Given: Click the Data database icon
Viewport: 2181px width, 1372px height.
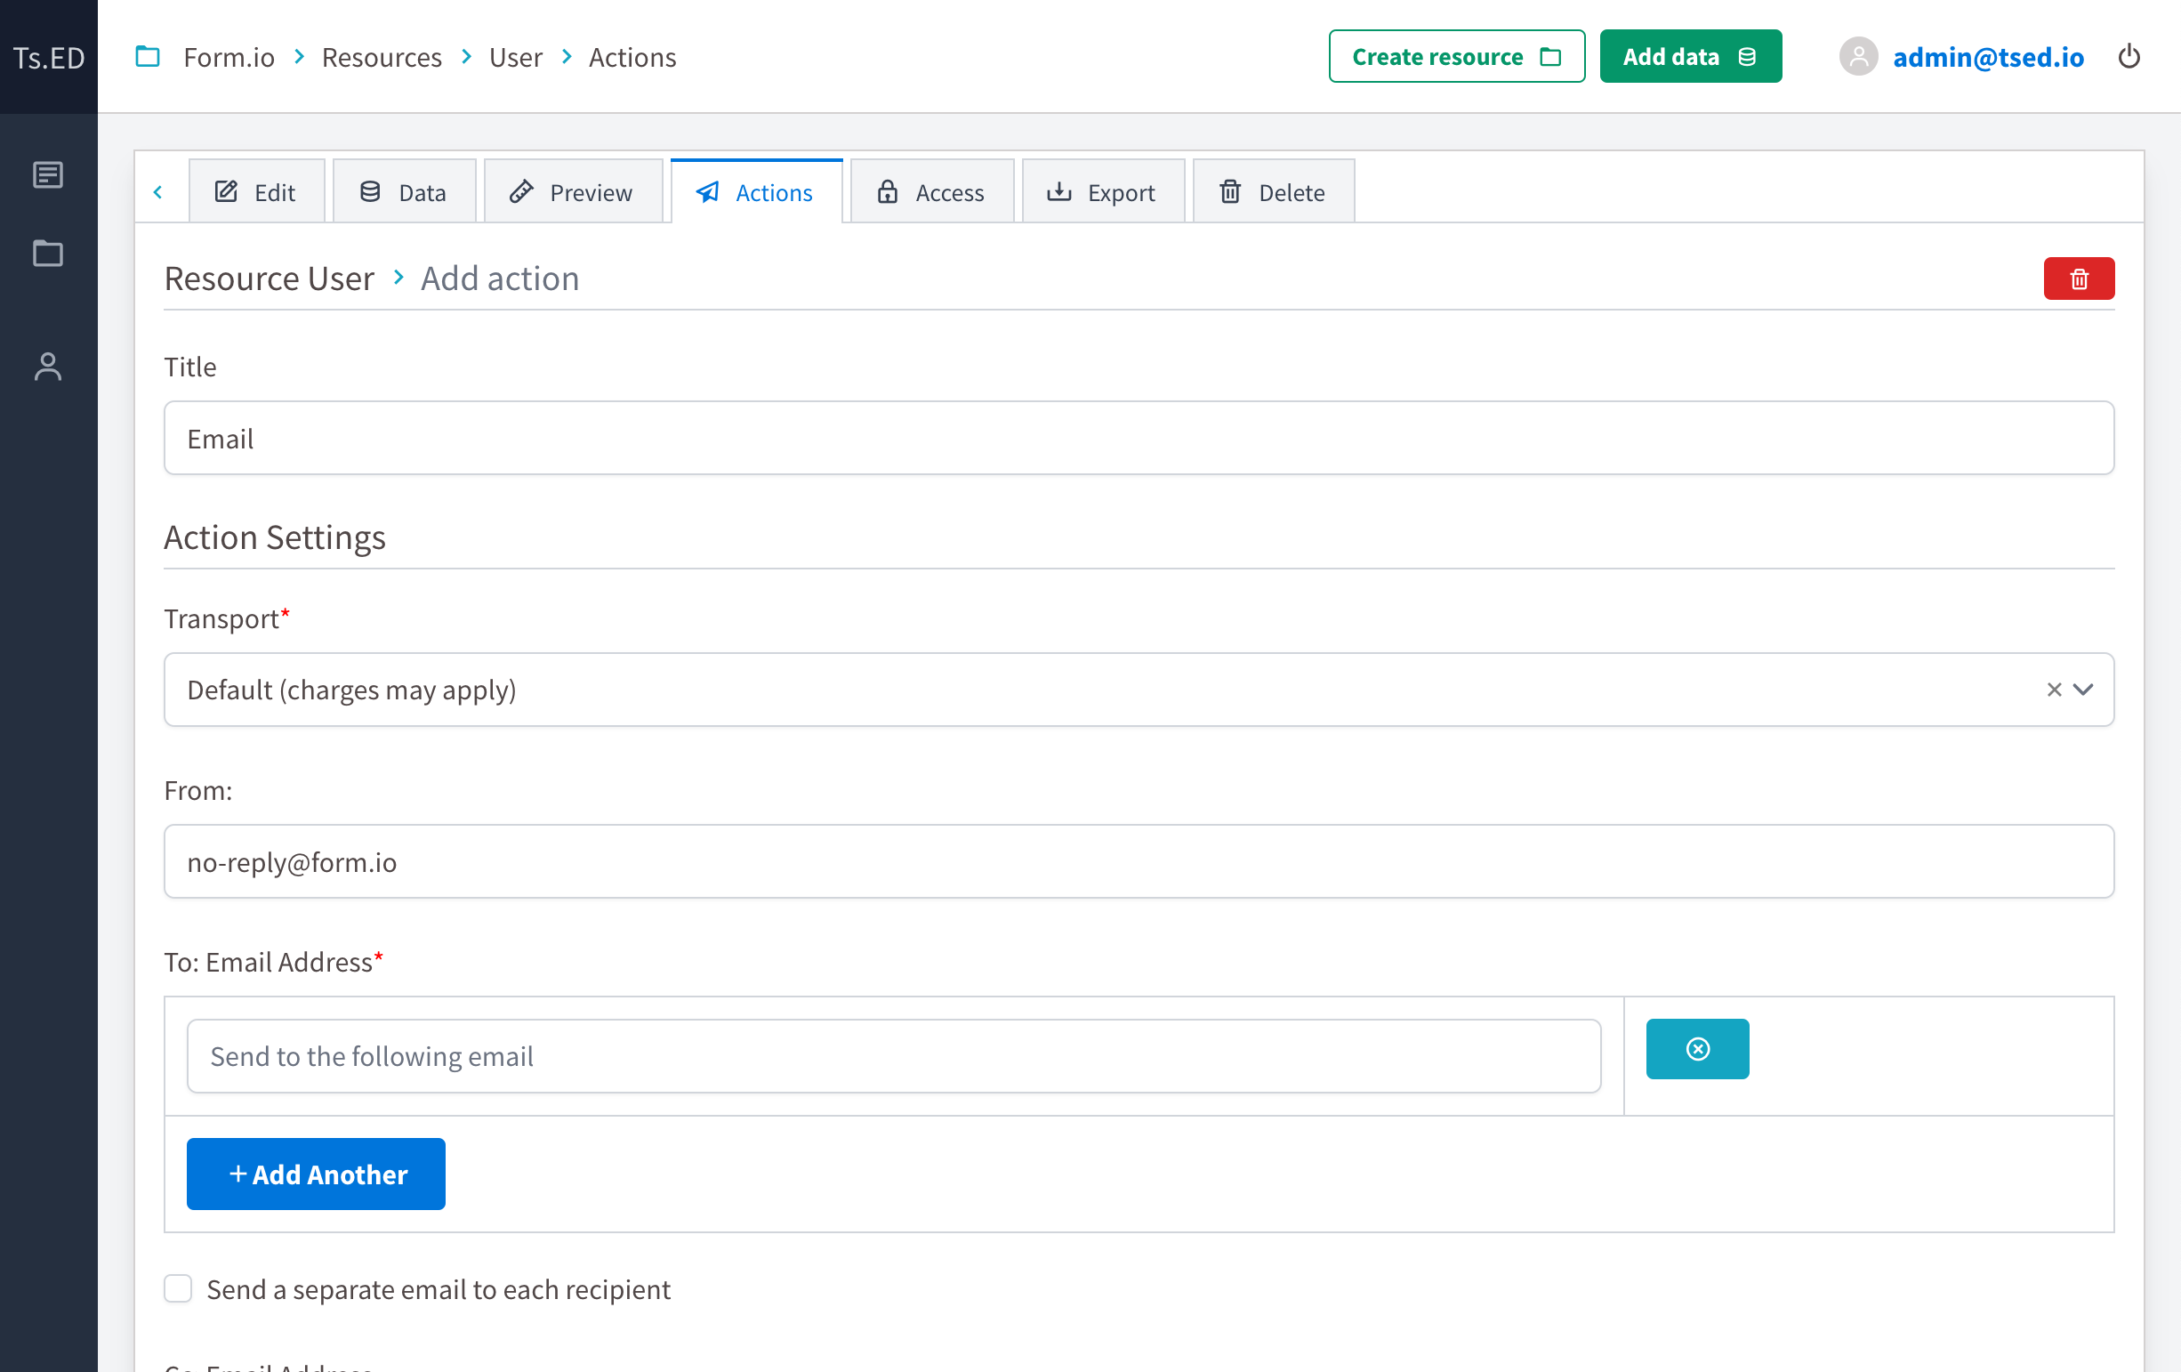Looking at the screenshot, I should click(x=369, y=191).
